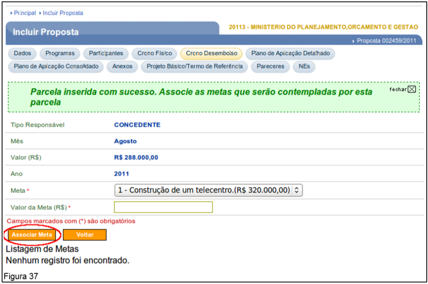Select the Crono Desembolso tab
Image resolution: width=428 pixels, height=284 pixels.
click(211, 53)
